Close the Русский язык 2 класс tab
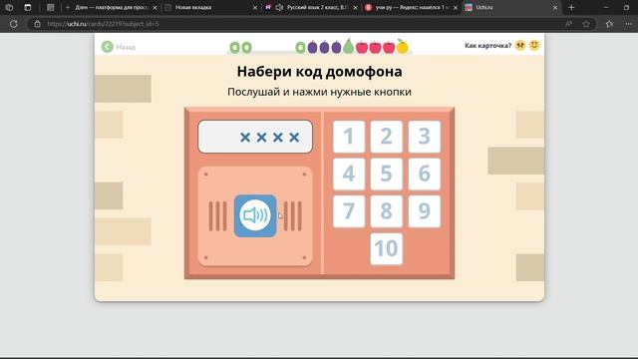Image resolution: width=638 pixels, height=359 pixels. click(x=355, y=8)
